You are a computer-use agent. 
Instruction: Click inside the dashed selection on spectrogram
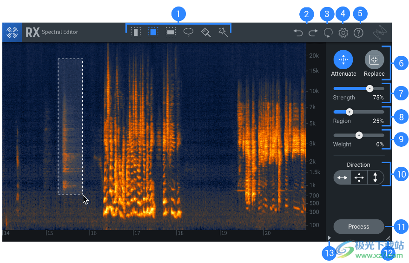(x=70, y=126)
